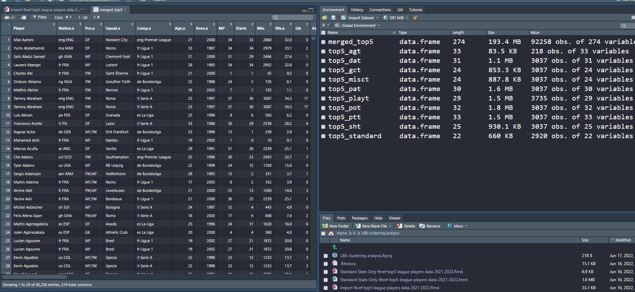This screenshot has height=292, width=635.
Task: Sort by the Squad.x column arrows
Action: 132,24
